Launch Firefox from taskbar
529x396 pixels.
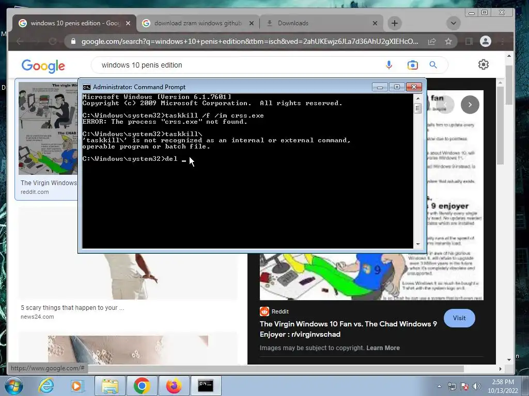pyautogui.click(x=174, y=386)
